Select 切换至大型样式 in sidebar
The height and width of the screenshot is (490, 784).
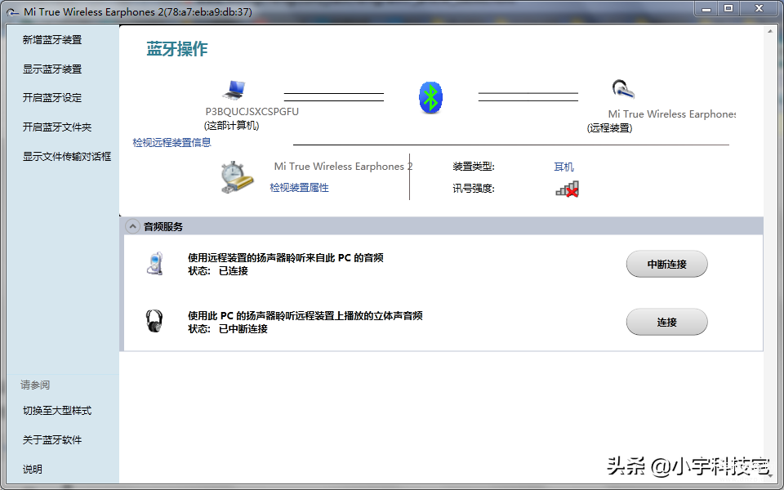point(57,411)
